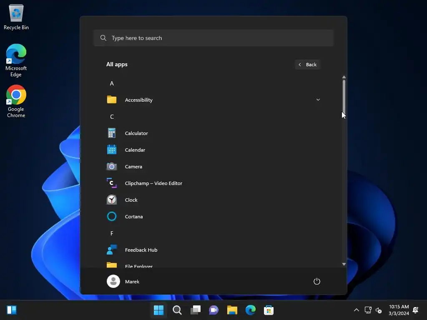
Task: Open the Clock app icon
Action: [112, 200]
